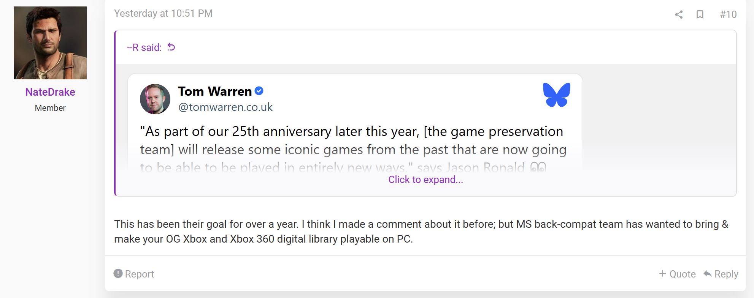Click the verified badge next to Tom Warren
The width and height of the screenshot is (754, 298).
pyautogui.click(x=259, y=90)
